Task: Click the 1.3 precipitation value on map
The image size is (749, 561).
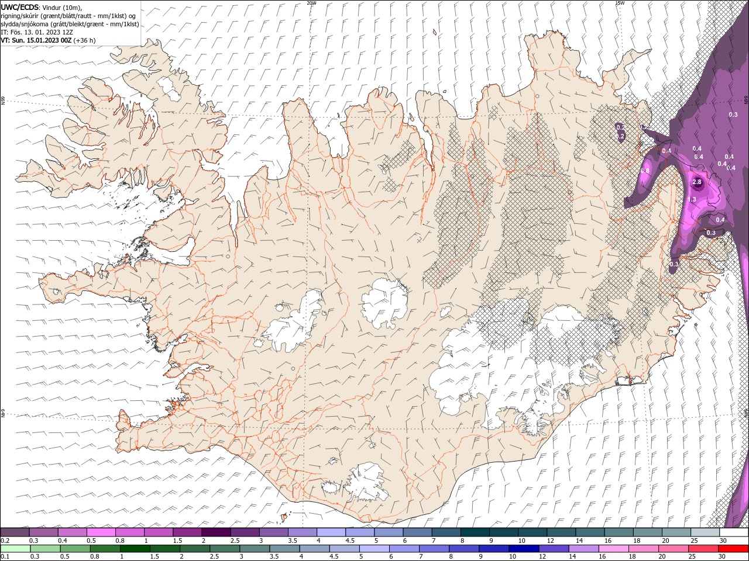Action: (692, 200)
